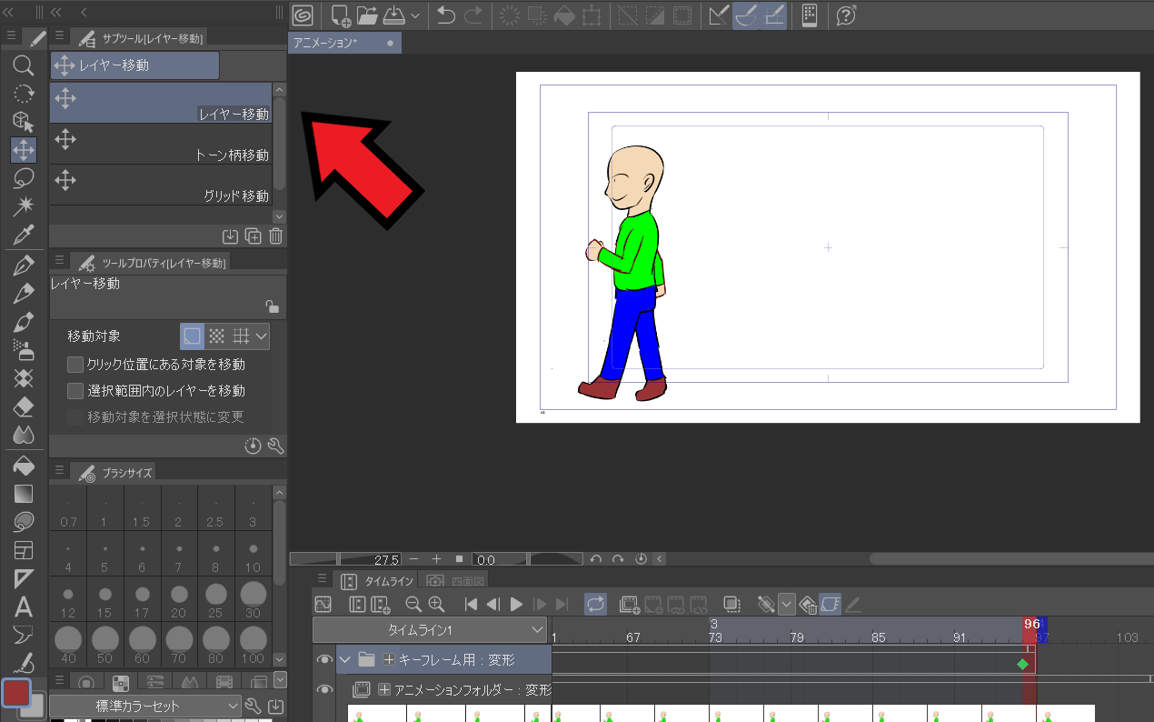
Task: Select the Text tool
Action: tap(24, 607)
